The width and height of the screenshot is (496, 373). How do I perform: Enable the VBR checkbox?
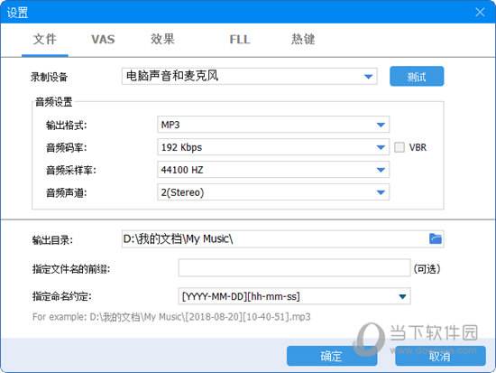(x=400, y=147)
